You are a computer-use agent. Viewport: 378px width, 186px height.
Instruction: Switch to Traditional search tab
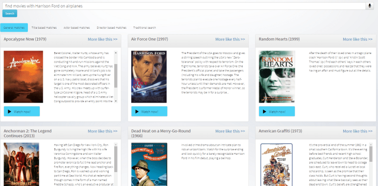tap(144, 28)
